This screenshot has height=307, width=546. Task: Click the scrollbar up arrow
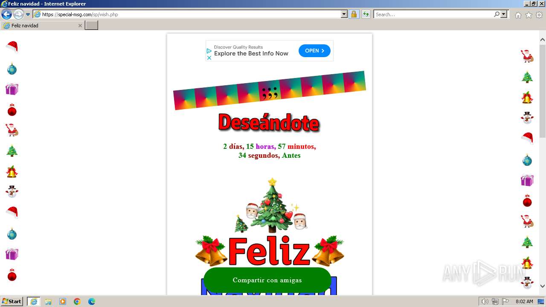pos(543,40)
